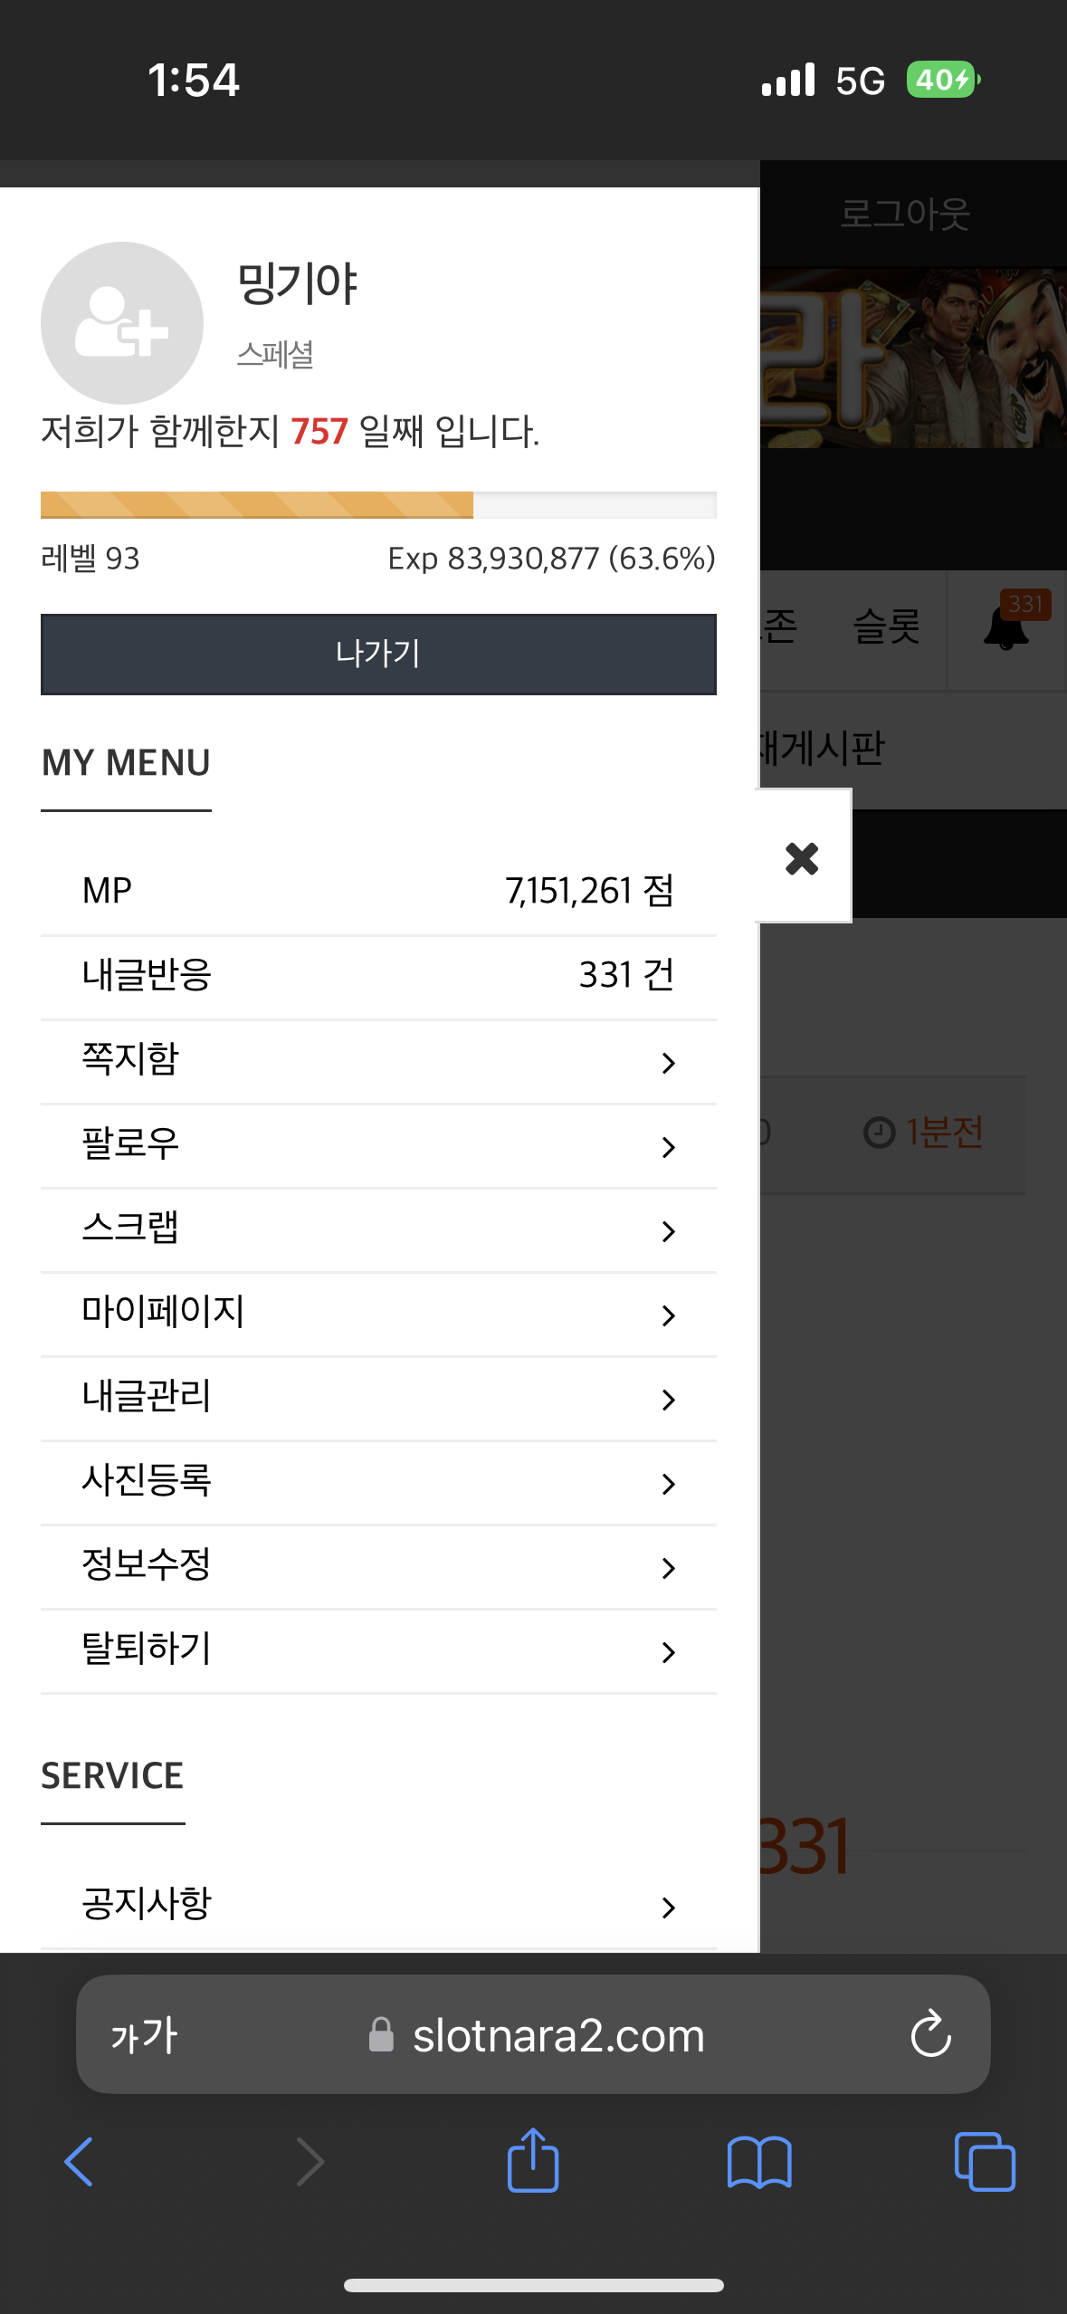Expand the 공지사항 chevron

tap(669, 1908)
